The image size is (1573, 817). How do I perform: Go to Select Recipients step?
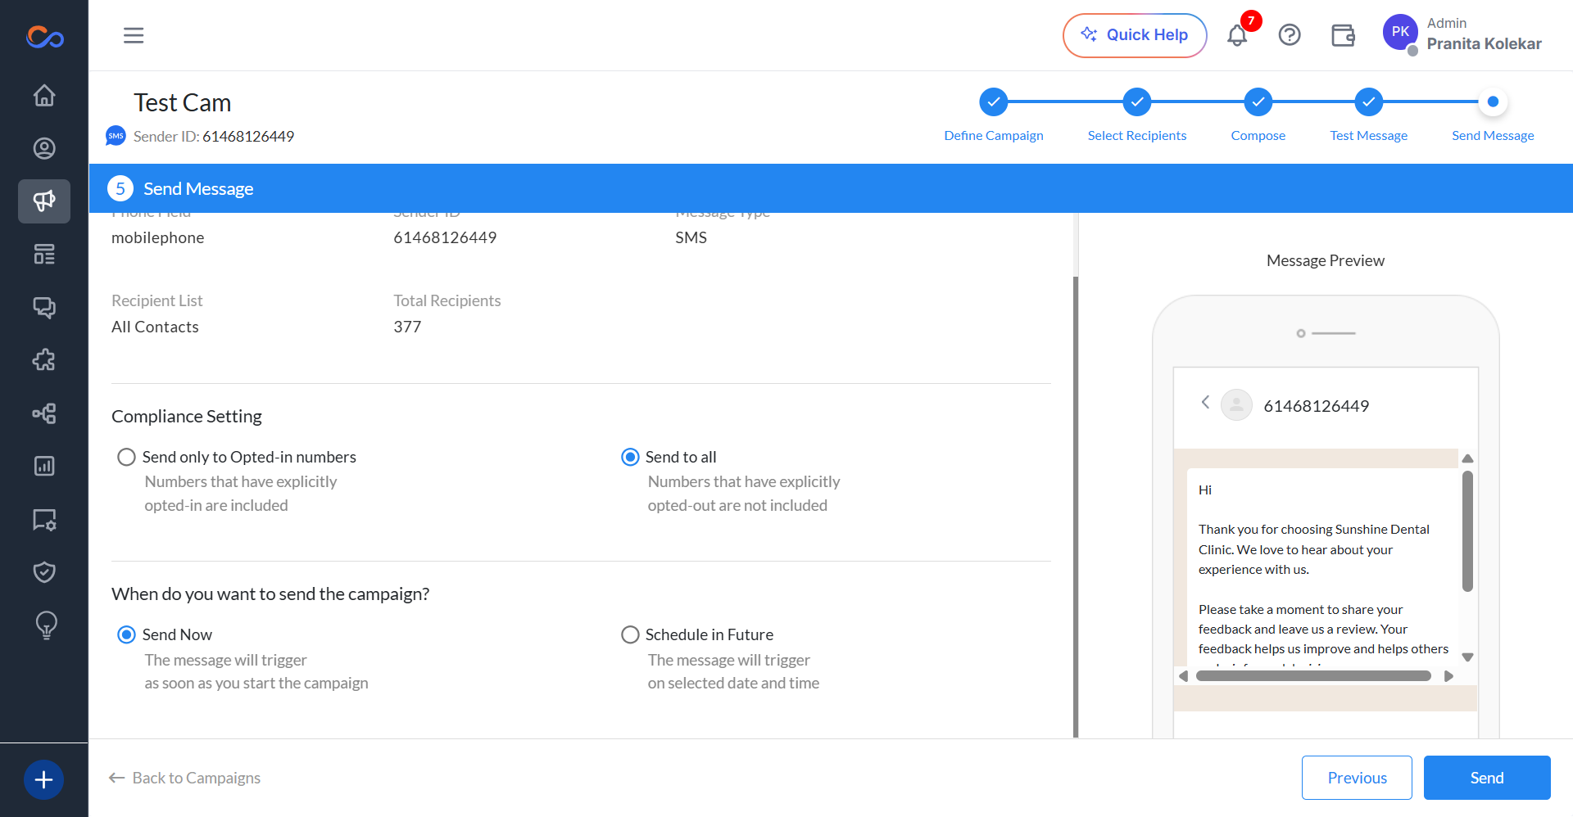pyautogui.click(x=1137, y=102)
